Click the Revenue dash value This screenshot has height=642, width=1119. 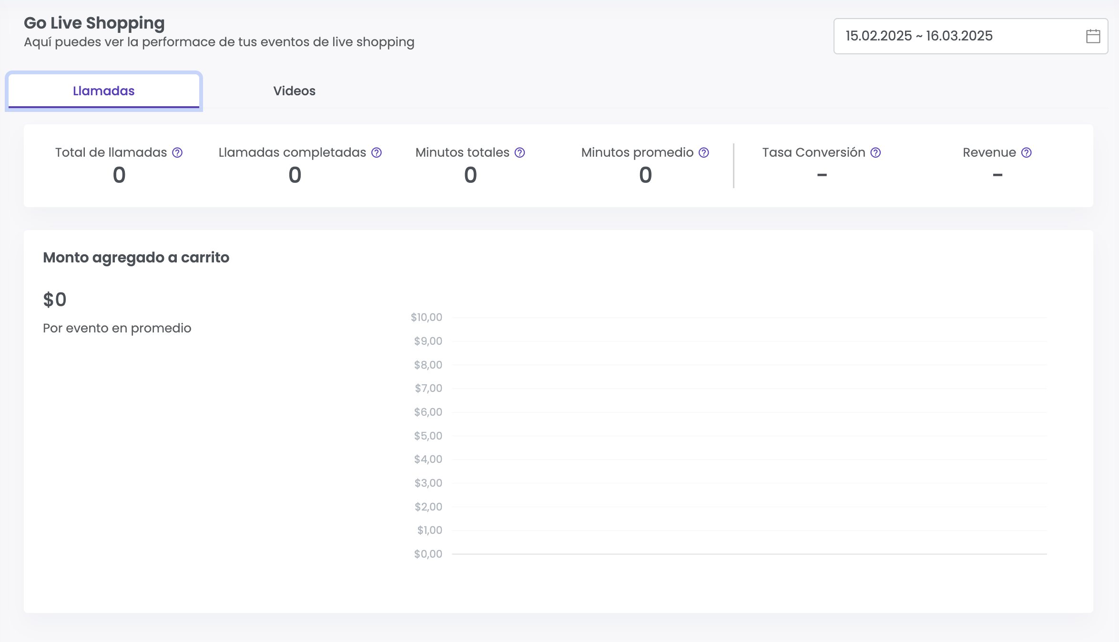click(x=997, y=175)
